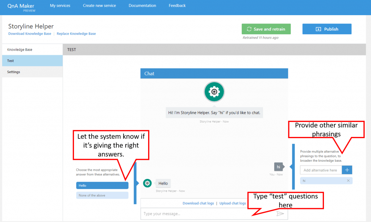Click the send message paper plane icon

[x=280, y=213]
